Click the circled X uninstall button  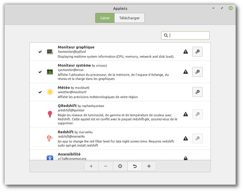120,166
